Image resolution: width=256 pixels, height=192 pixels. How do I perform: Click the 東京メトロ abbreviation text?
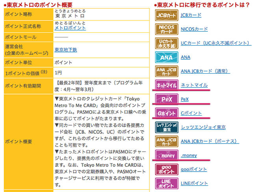click(x=70, y=16)
